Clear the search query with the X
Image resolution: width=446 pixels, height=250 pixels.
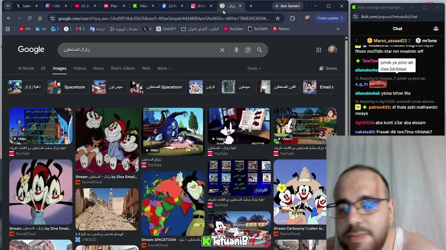pos(222,50)
